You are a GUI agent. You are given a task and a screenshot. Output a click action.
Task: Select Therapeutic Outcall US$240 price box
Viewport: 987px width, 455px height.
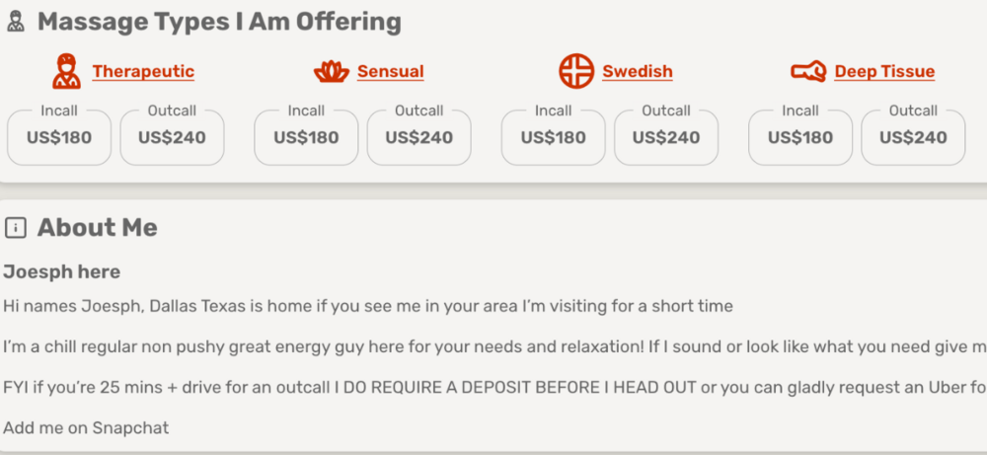coord(172,137)
